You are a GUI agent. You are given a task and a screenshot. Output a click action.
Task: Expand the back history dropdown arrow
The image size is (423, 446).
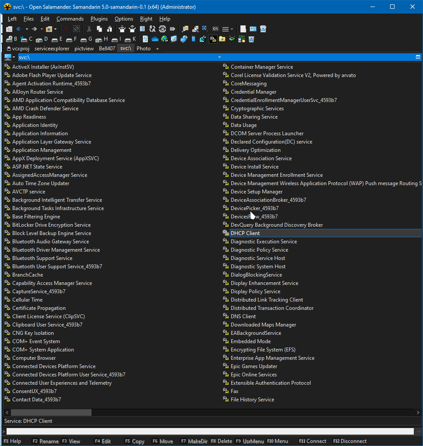click(27, 29)
